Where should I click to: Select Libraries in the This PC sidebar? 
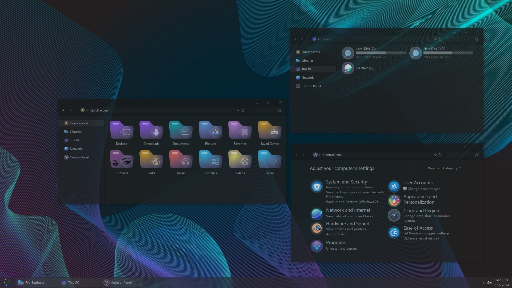pyautogui.click(x=307, y=60)
